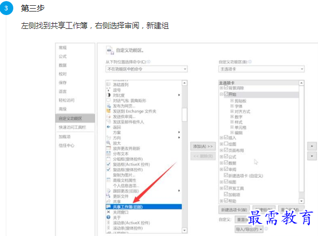Screen dimensions: 318x236
Task: Click the 跟踪更改(旧版) icon
Action: click(109, 191)
